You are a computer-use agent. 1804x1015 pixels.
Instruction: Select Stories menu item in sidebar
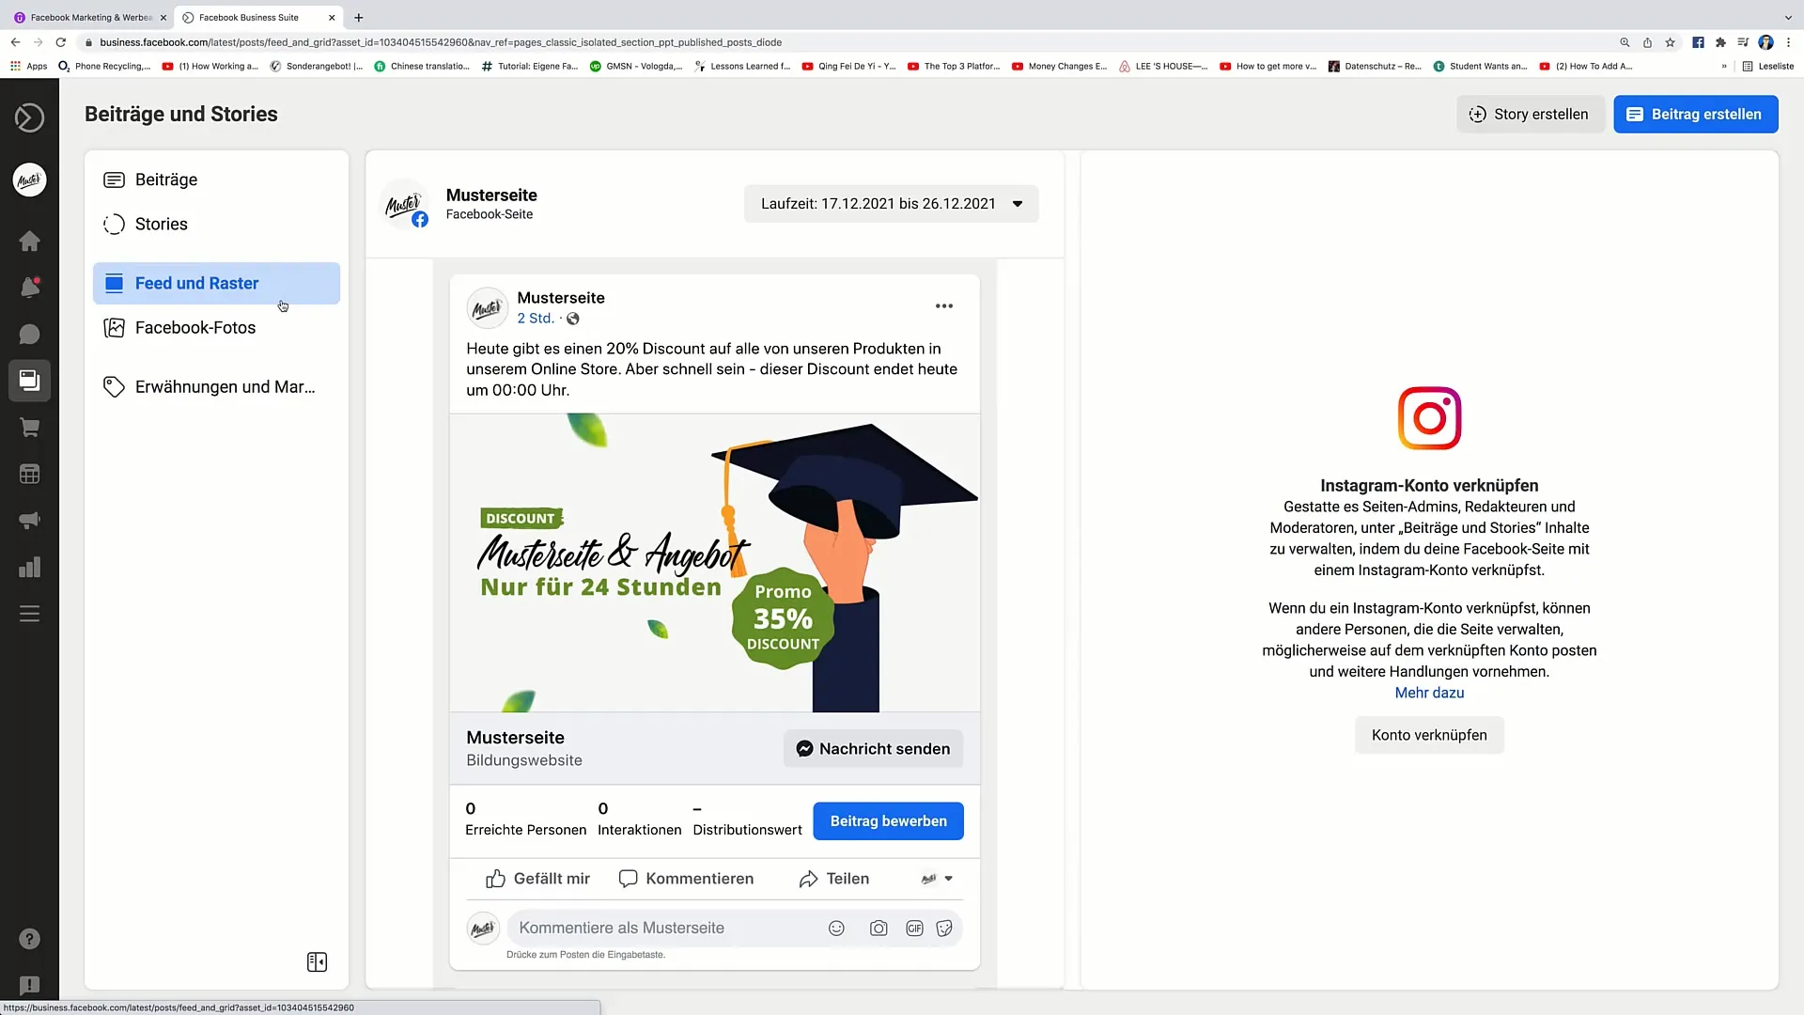click(x=161, y=223)
